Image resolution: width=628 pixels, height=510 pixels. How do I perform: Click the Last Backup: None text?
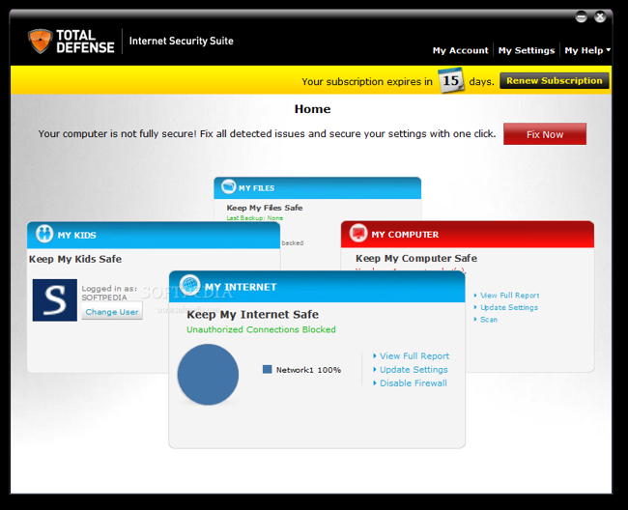click(255, 218)
